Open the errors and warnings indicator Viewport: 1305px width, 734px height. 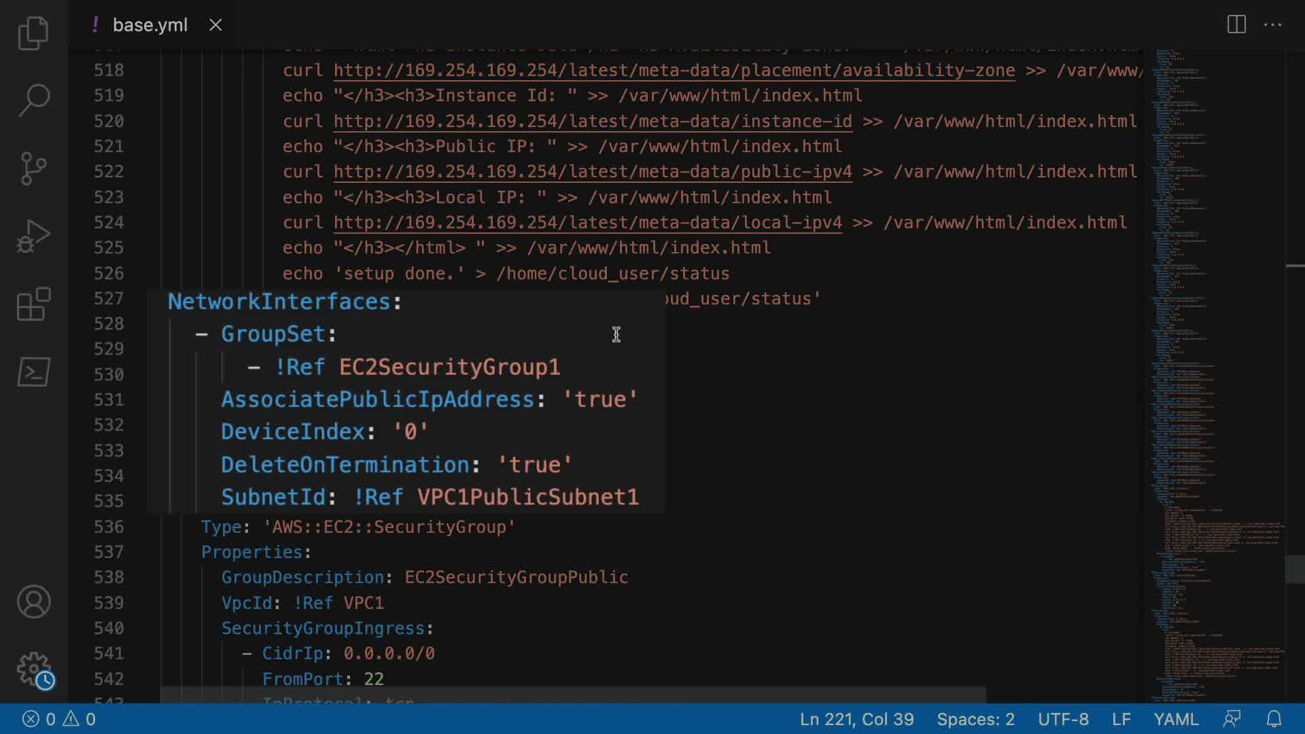tap(58, 719)
